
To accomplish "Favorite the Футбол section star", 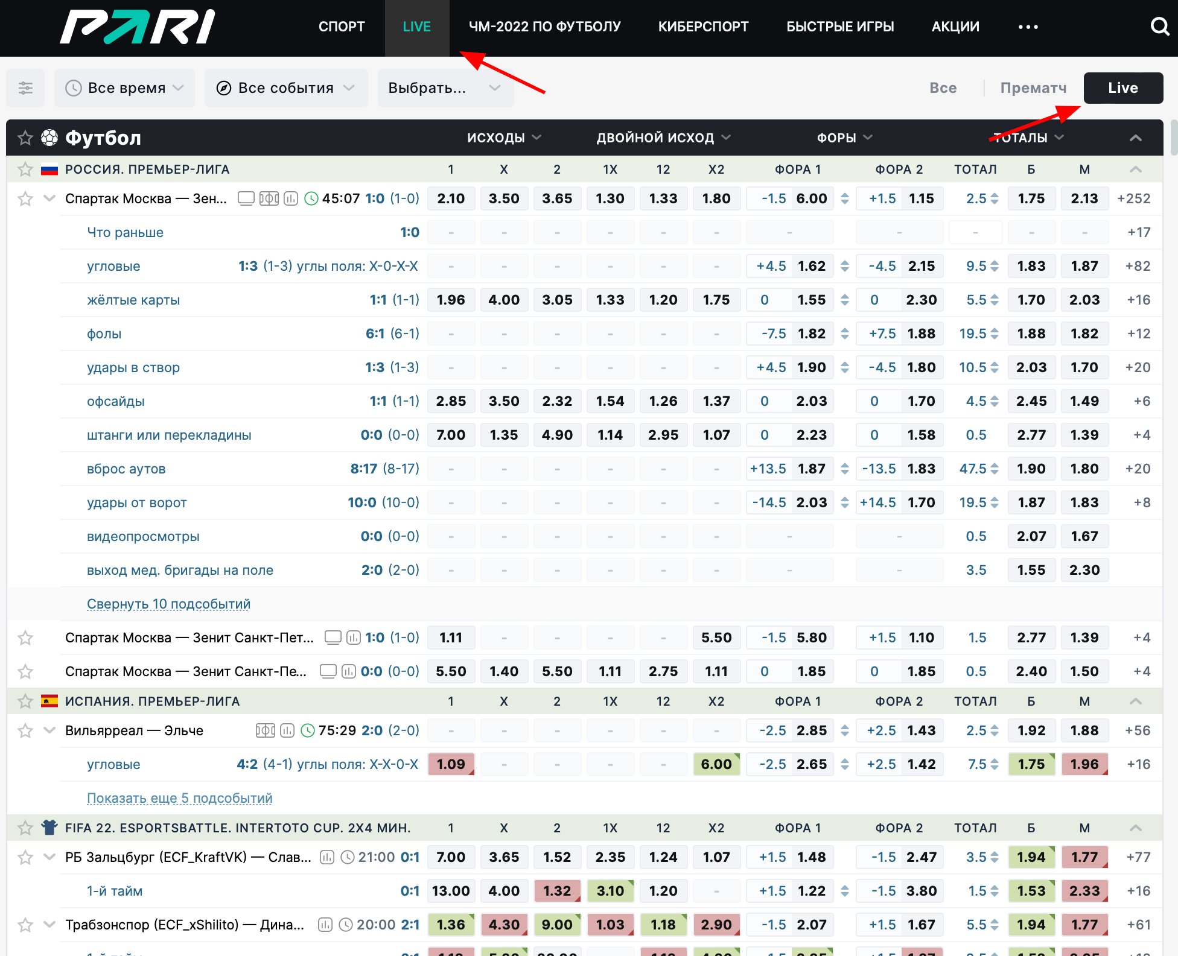I will (x=25, y=138).
